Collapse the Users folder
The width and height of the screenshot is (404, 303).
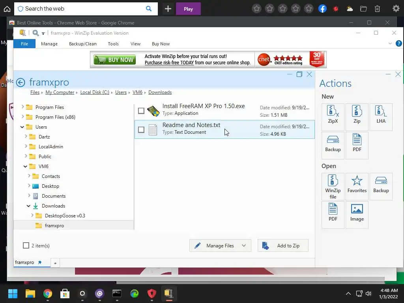point(22,127)
